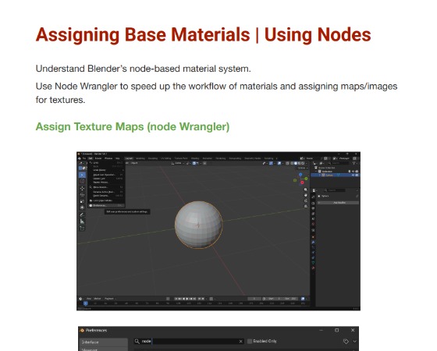
Task: Click the timeline current frame number field
Action: 254,299
